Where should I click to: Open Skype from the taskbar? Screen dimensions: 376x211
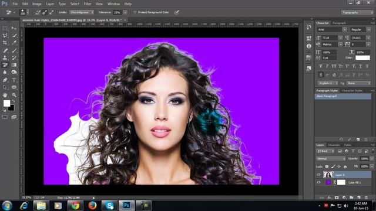click(x=109, y=206)
